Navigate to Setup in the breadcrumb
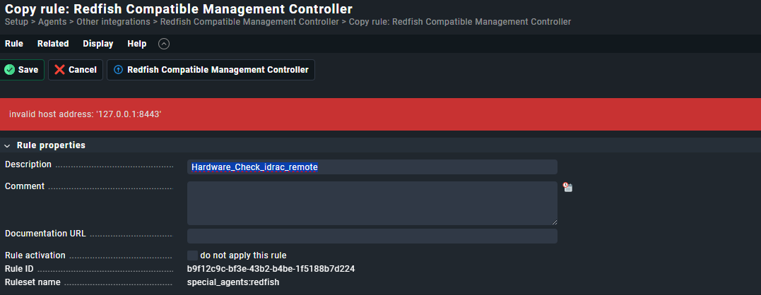 [x=16, y=22]
